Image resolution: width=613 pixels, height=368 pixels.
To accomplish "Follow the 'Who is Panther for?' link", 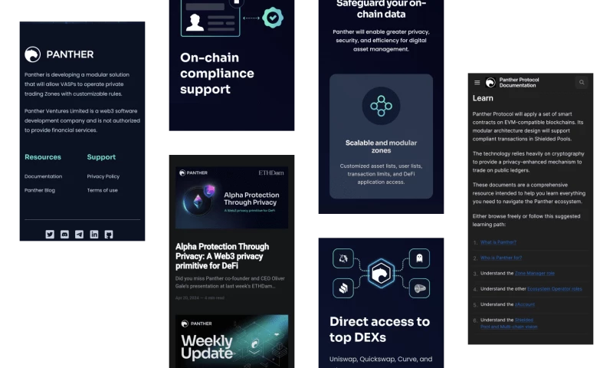I will pyautogui.click(x=501, y=258).
